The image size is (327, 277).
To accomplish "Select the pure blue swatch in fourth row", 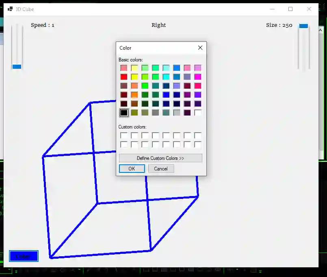I will pyautogui.click(x=166, y=95).
